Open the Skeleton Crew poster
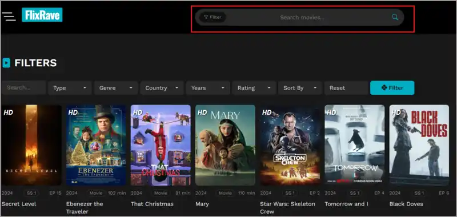 pos(290,145)
